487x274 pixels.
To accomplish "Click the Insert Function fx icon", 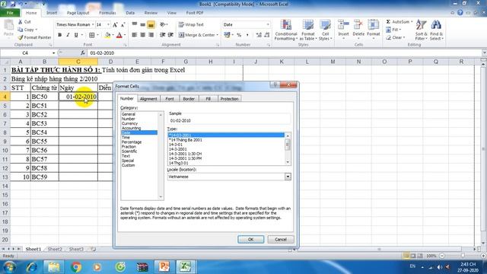I will coord(83,53).
